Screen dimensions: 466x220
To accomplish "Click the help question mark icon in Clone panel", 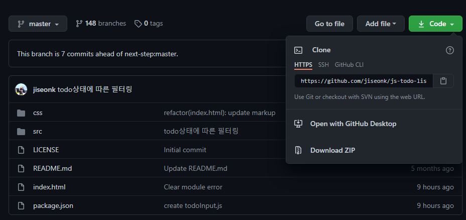I will (x=449, y=50).
